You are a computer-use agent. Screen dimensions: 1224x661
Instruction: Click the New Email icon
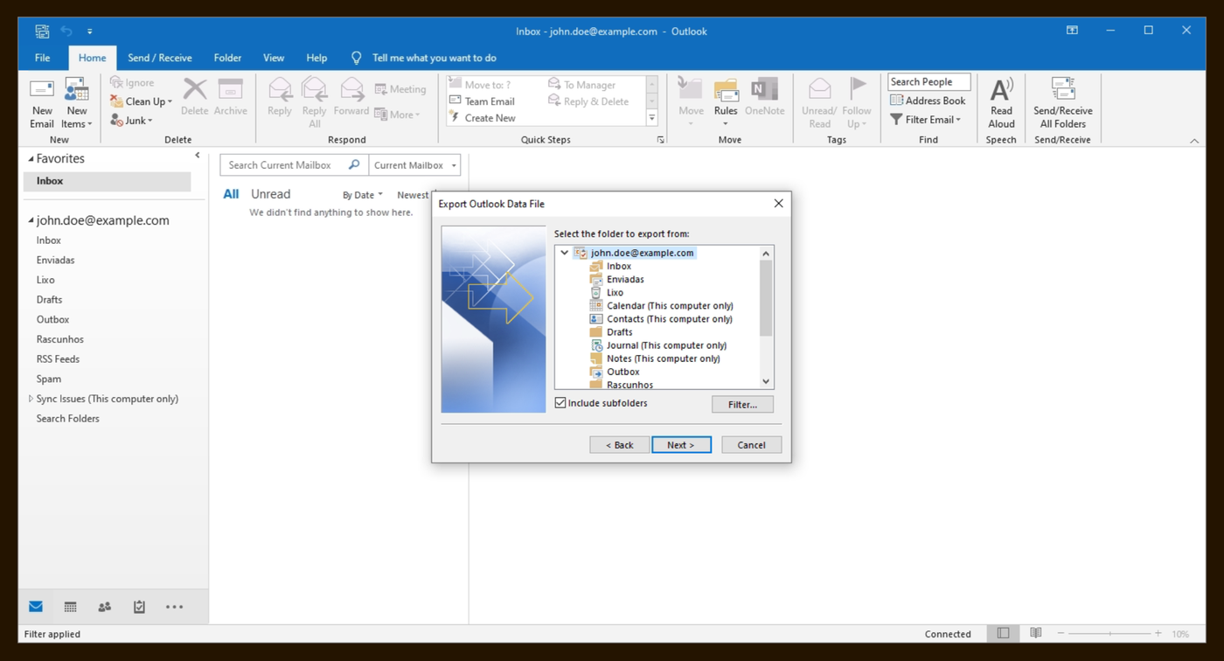tap(42, 103)
